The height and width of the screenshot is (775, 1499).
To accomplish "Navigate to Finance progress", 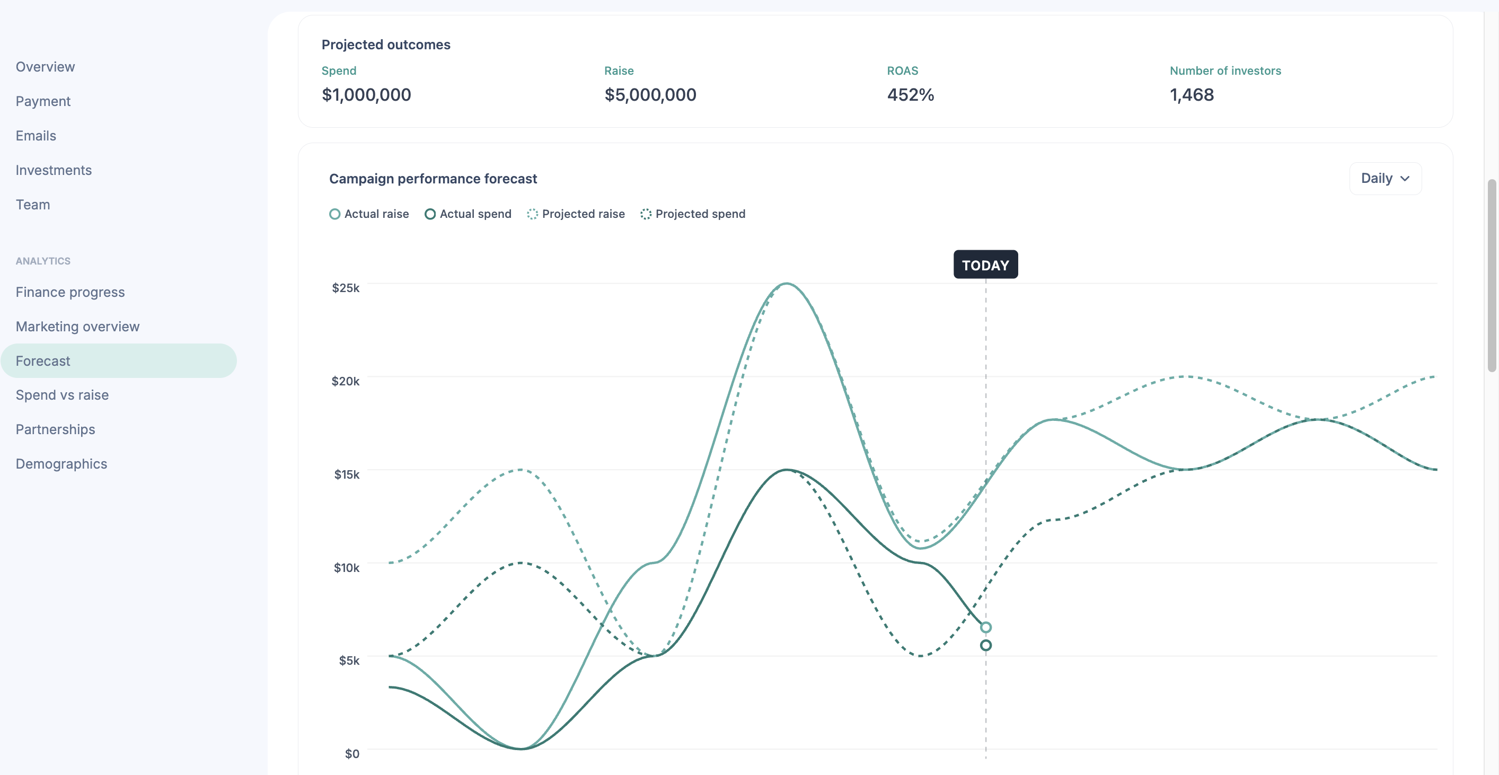I will (x=70, y=292).
